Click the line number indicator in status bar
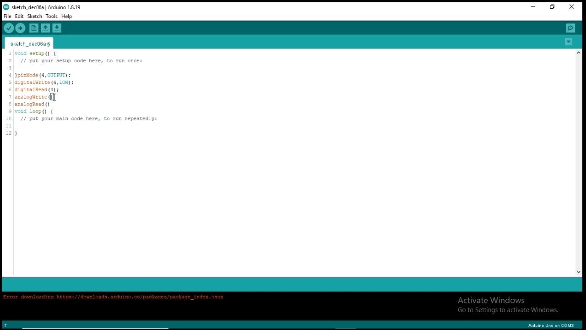586x330 pixels. pos(5,326)
